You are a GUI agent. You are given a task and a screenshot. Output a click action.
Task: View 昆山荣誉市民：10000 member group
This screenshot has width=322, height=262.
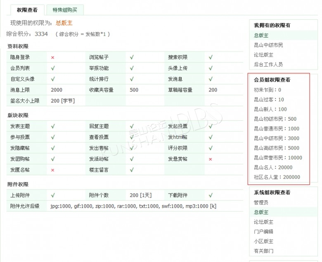click(x=278, y=157)
